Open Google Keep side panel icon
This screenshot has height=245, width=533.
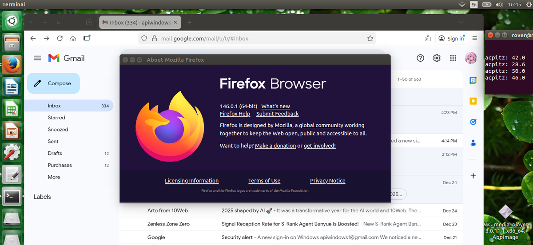click(x=473, y=101)
